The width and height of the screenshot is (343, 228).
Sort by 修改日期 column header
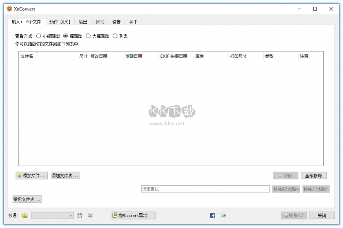tap(106, 56)
